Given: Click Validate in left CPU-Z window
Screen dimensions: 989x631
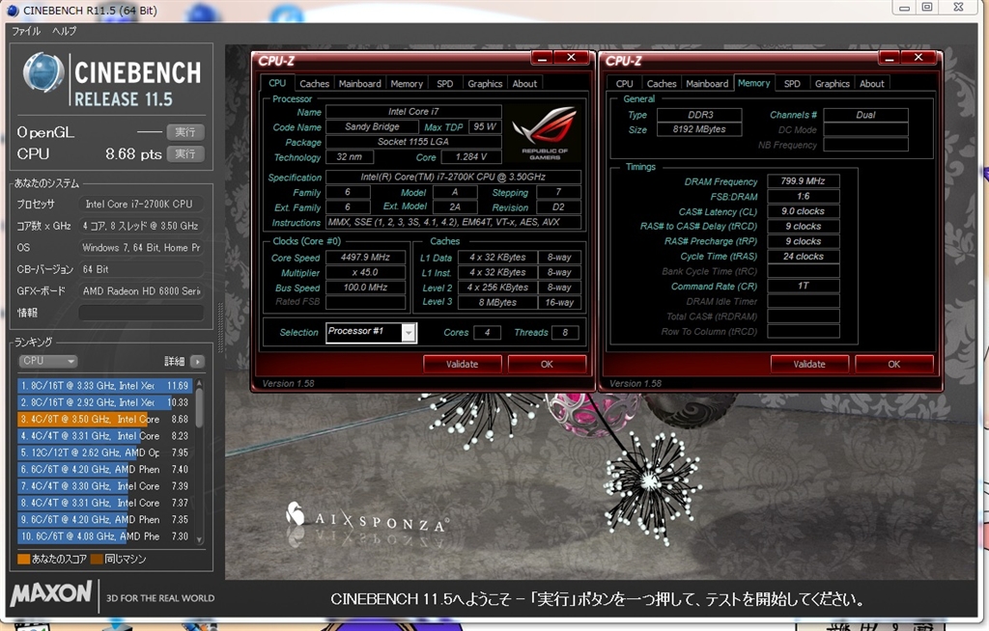Looking at the screenshot, I should pyautogui.click(x=463, y=364).
